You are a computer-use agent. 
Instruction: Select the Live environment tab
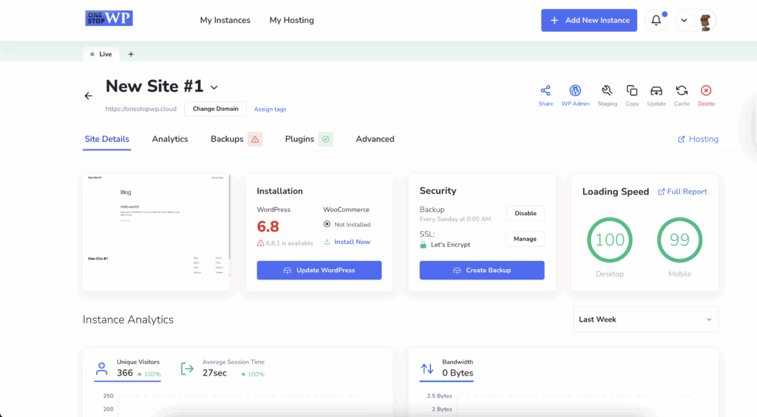tap(101, 54)
